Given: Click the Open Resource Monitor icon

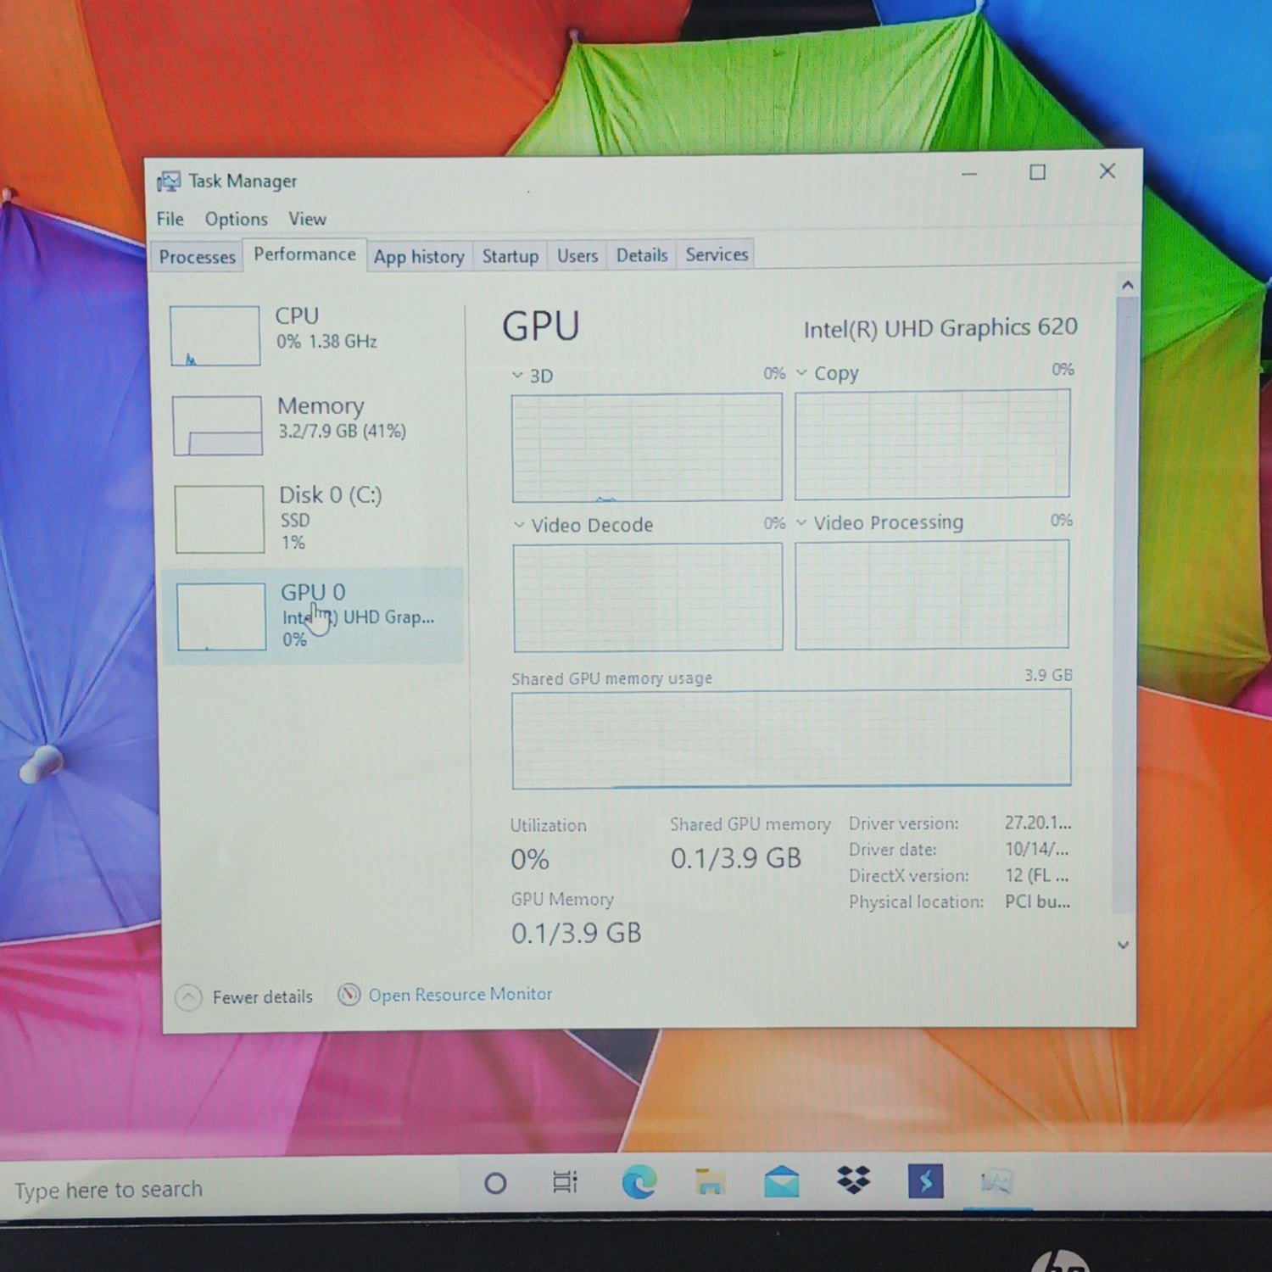Looking at the screenshot, I should coord(349,995).
